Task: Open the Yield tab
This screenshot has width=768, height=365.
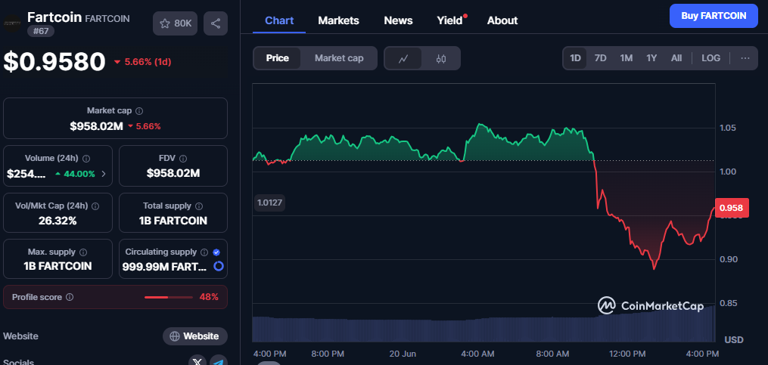Action: pos(451,20)
